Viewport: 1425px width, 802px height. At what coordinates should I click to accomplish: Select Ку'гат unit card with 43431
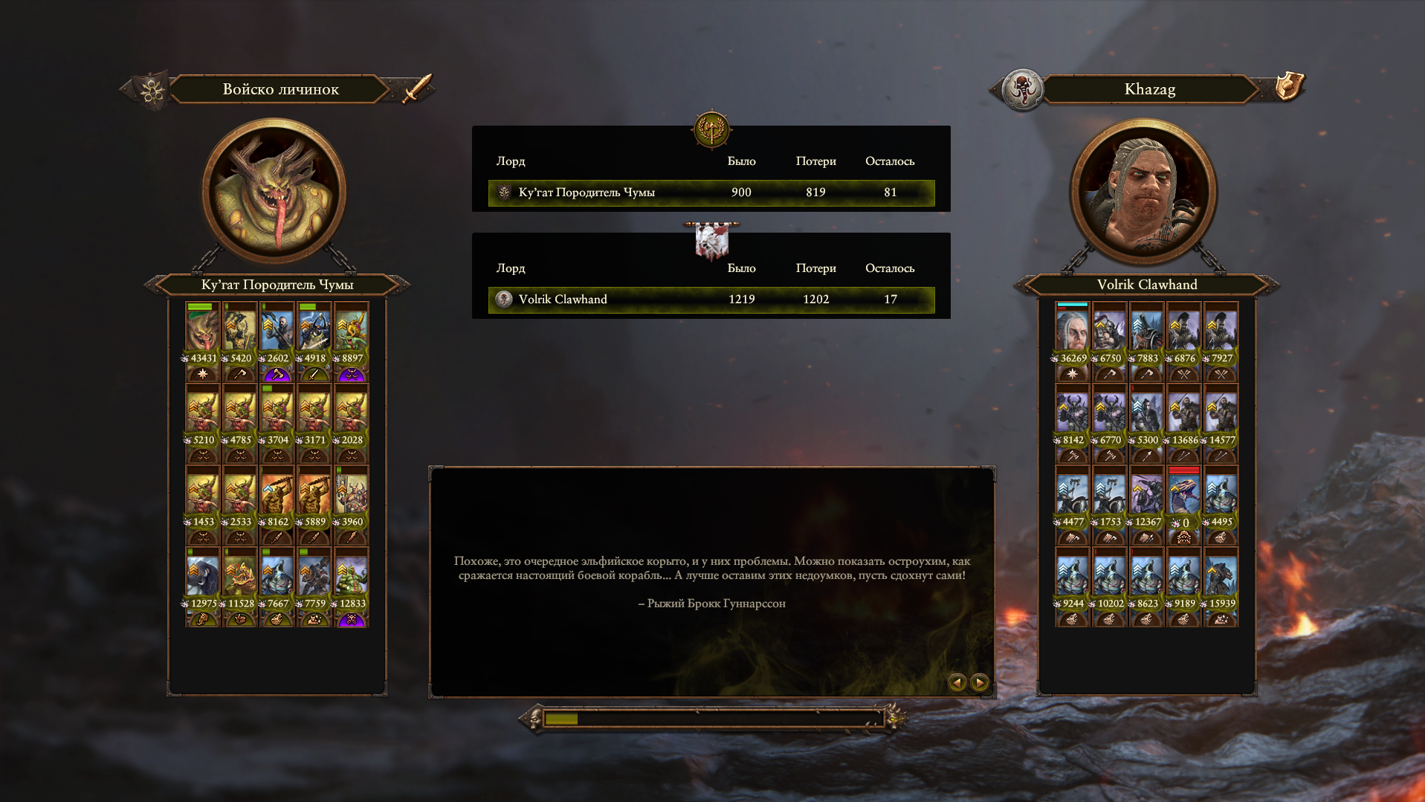[202, 342]
